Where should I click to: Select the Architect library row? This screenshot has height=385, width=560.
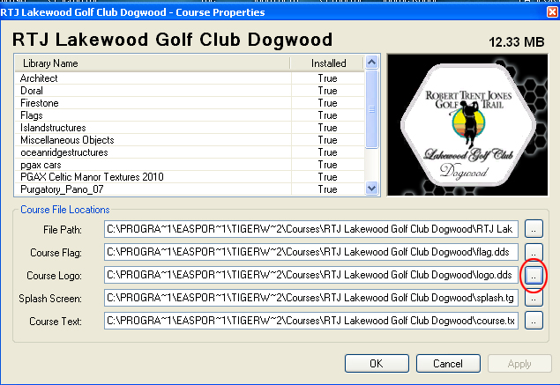pos(190,78)
